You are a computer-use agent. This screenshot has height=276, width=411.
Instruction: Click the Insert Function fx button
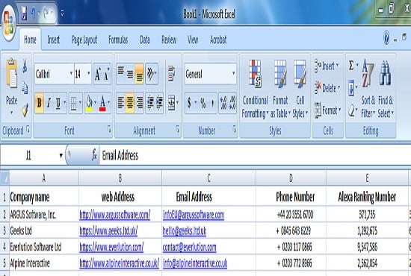point(94,156)
